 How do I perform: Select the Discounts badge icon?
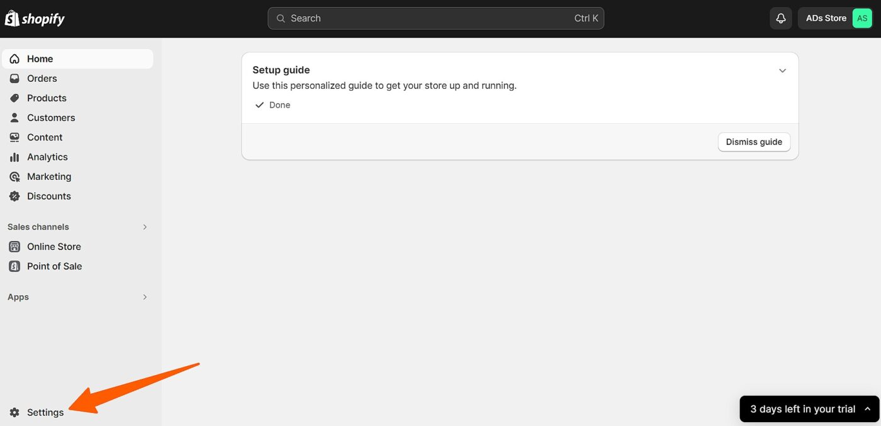[x=14, y=196]
